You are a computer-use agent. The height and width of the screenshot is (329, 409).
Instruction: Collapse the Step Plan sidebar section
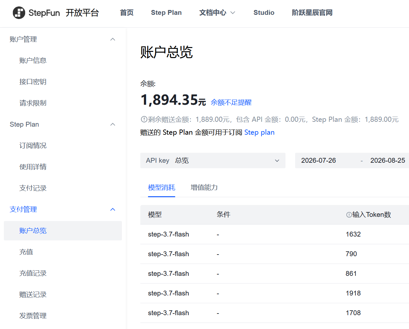[113, 124]
